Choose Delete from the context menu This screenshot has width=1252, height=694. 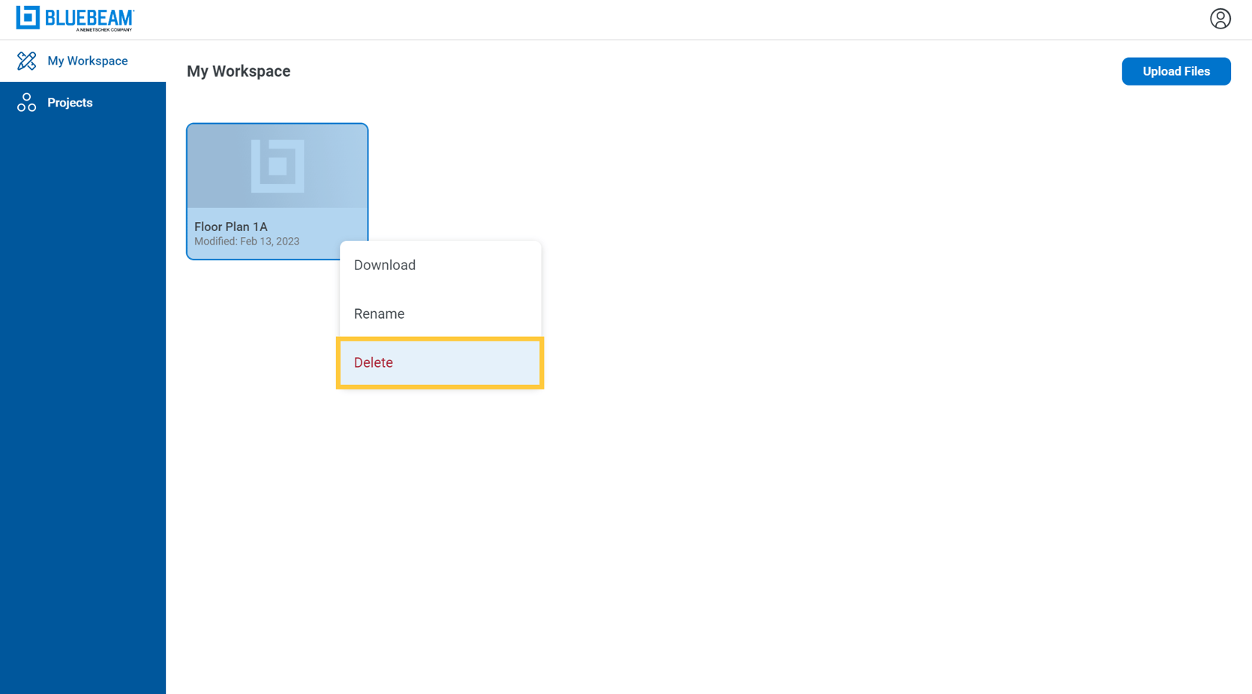coord(373,362)
